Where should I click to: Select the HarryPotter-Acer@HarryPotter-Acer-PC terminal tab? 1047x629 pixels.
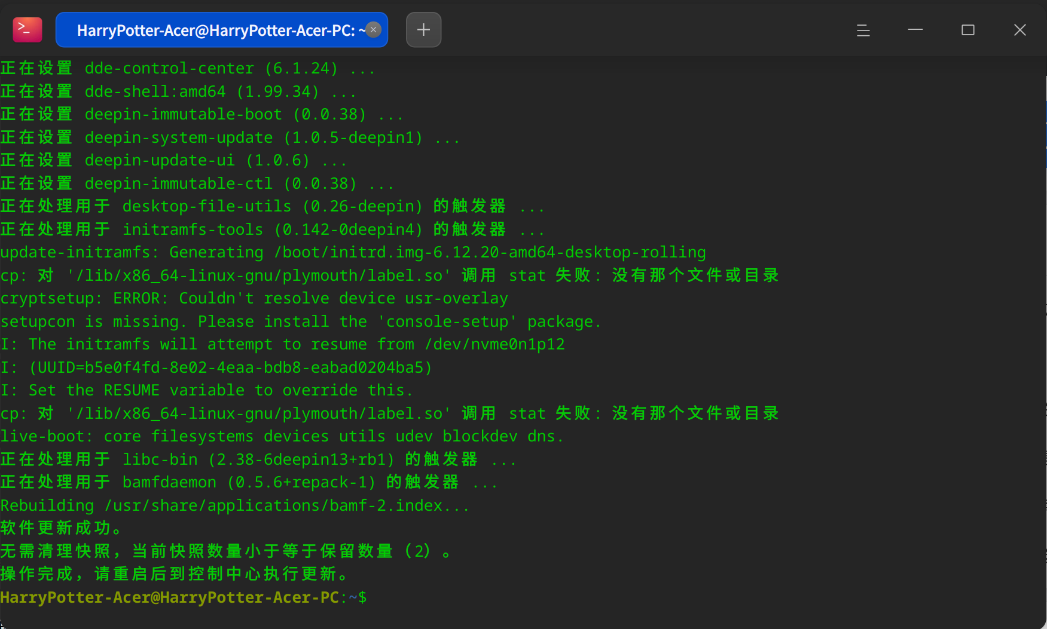tap(221, 30)
